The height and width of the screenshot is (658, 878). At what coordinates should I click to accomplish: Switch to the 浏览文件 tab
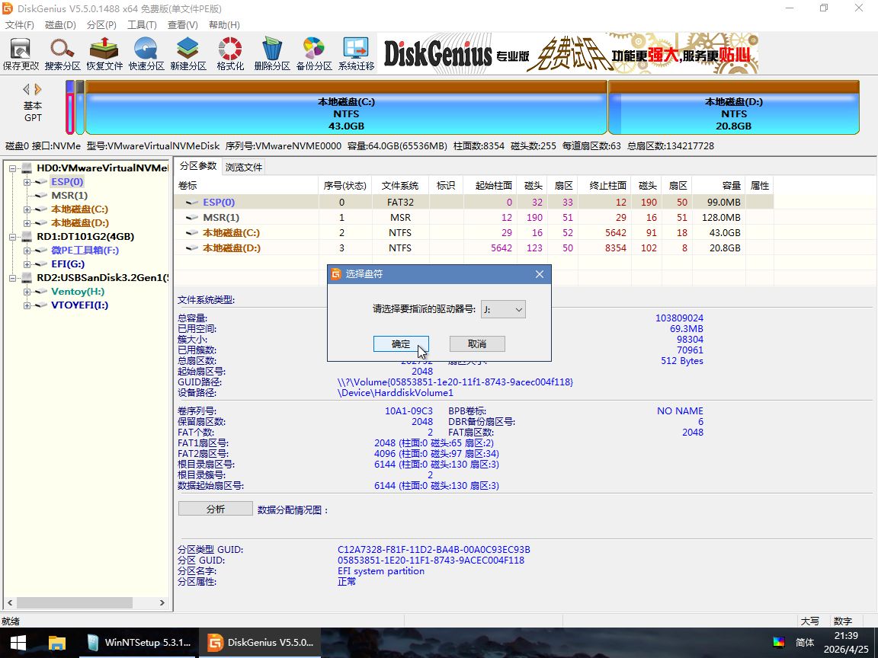pos(244,167)
